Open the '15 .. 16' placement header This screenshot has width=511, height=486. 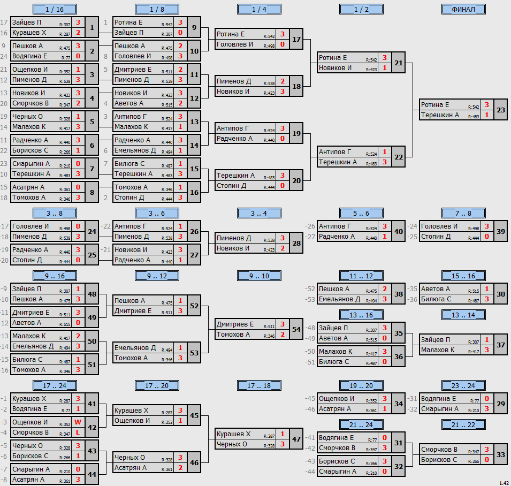463,276
